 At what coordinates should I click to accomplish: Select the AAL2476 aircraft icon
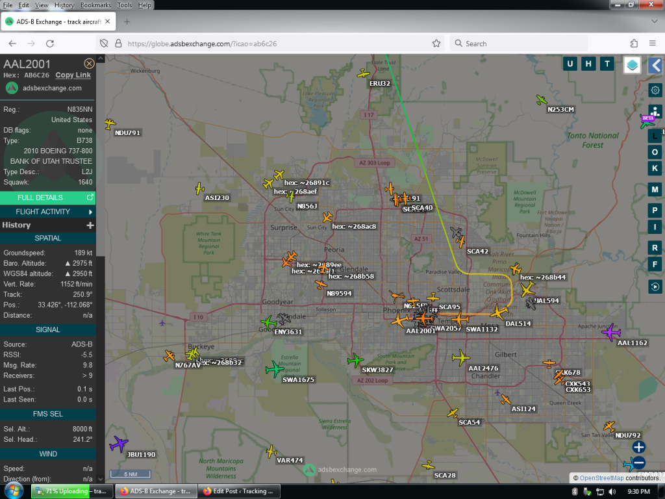coord(460,358)
